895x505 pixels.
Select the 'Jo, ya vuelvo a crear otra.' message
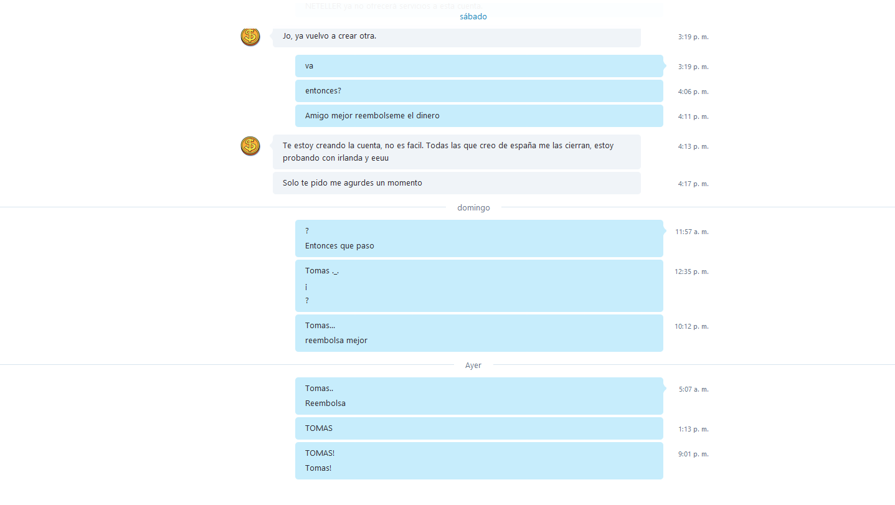coord(457,37)
